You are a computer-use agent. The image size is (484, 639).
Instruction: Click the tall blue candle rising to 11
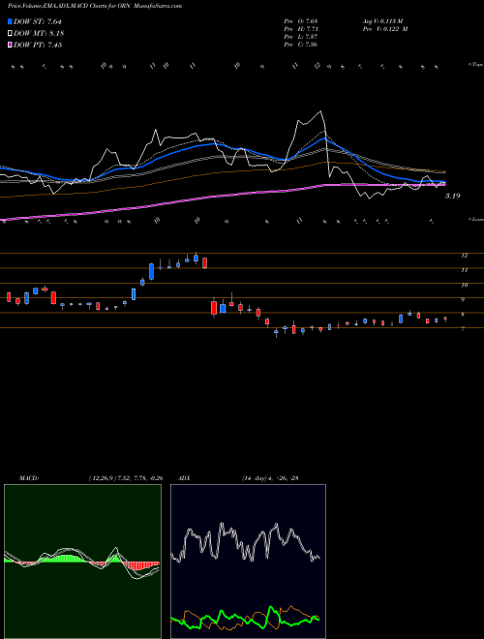152,271
